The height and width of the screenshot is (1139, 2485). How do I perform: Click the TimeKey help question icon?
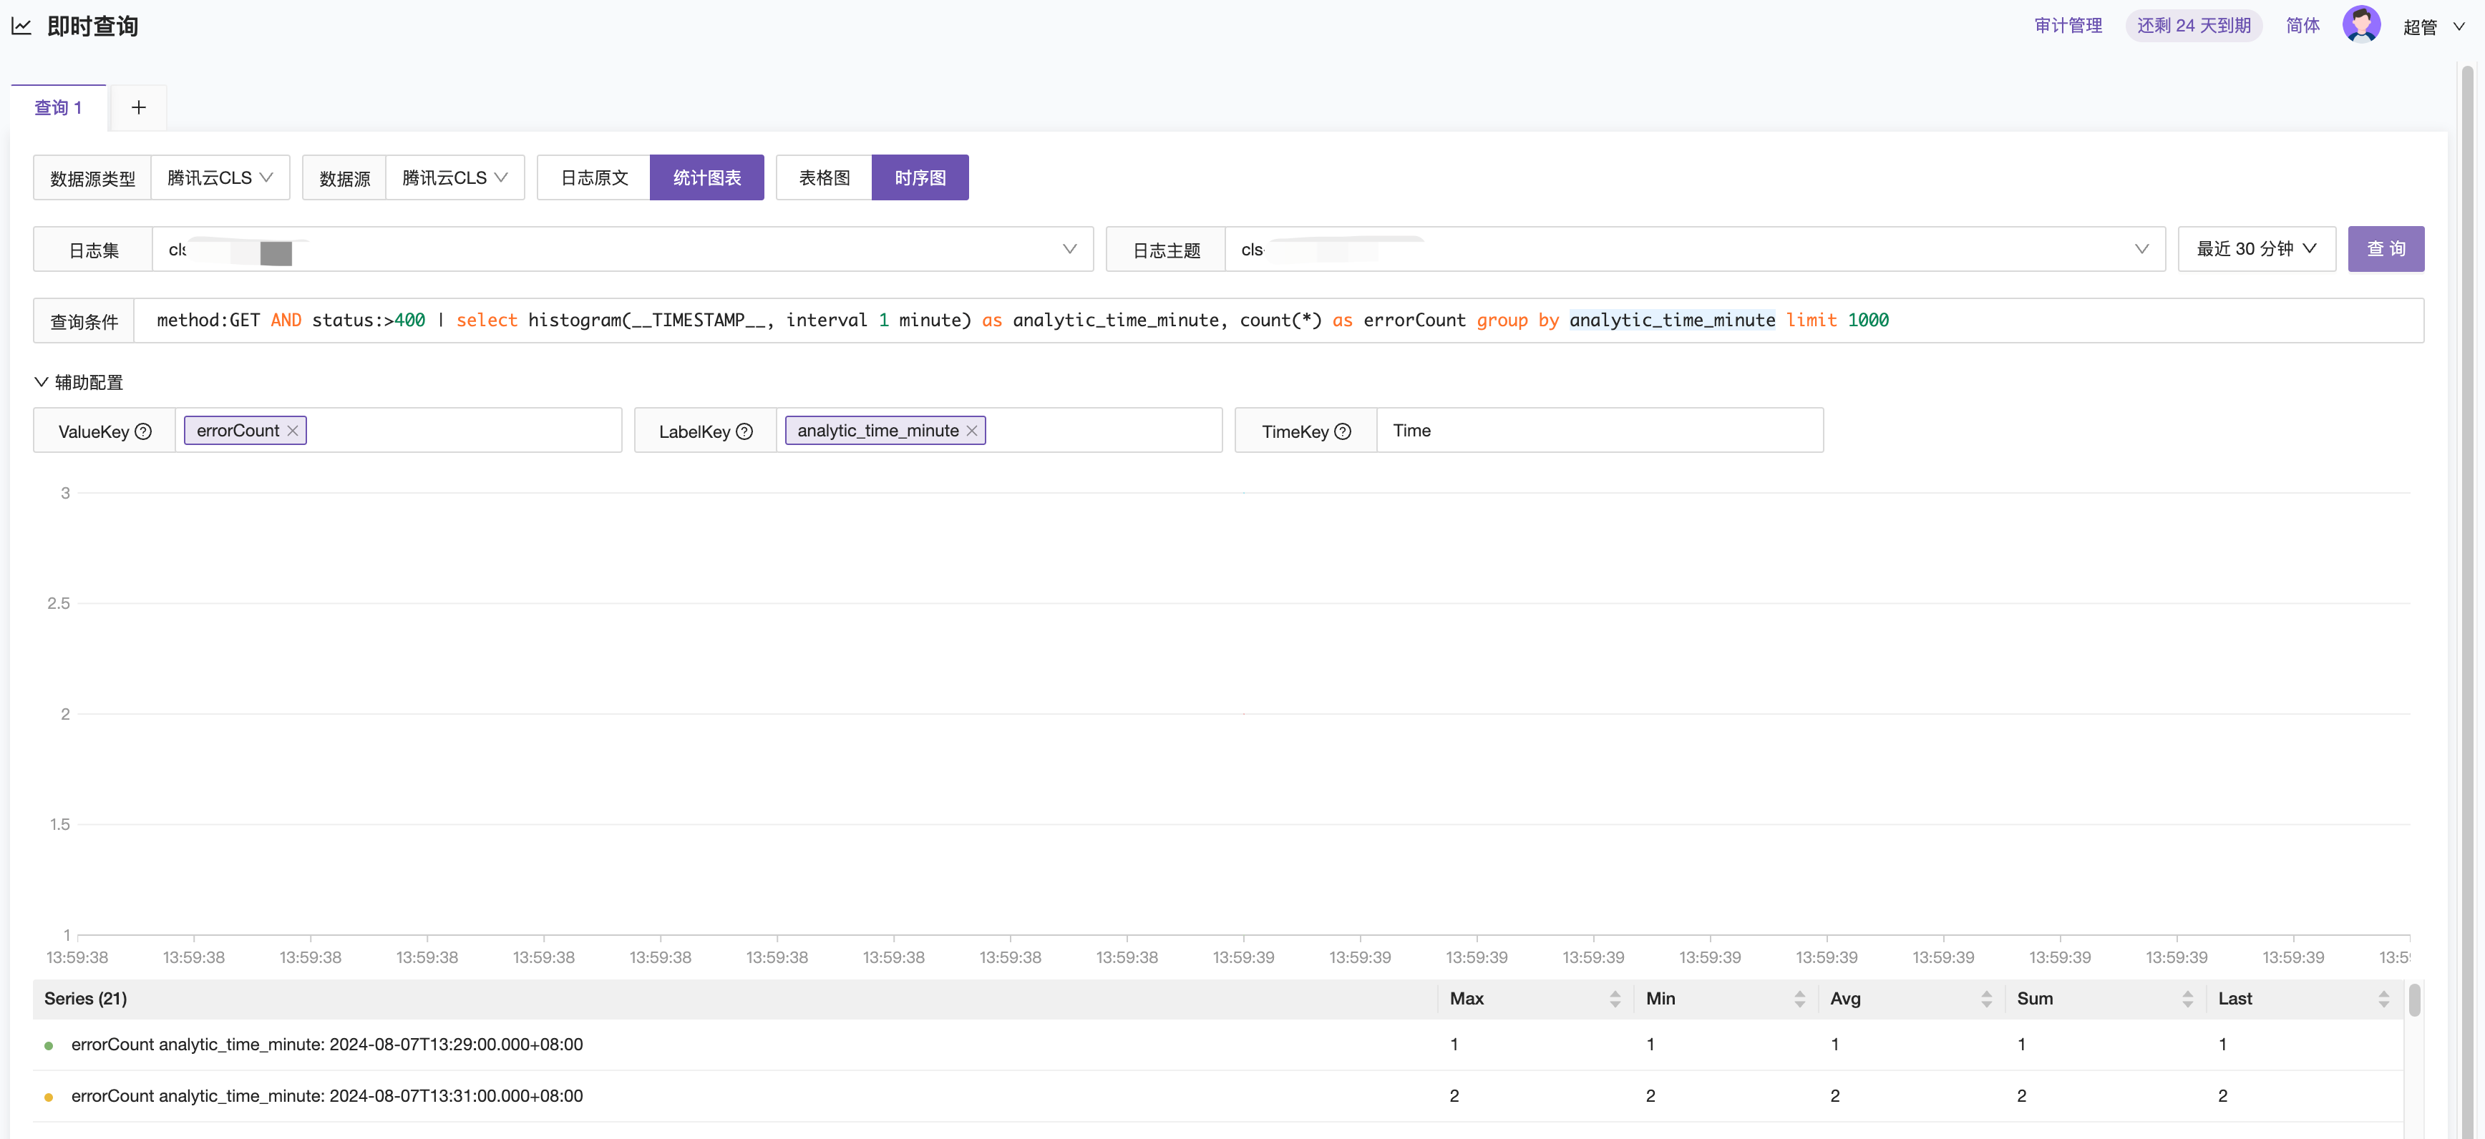1342,431
